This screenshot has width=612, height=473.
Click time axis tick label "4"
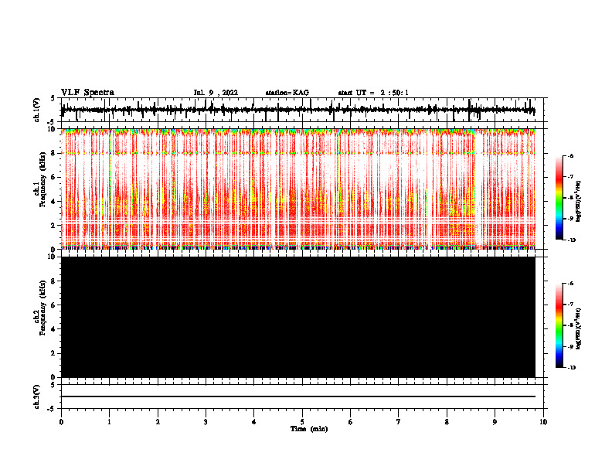254,422
